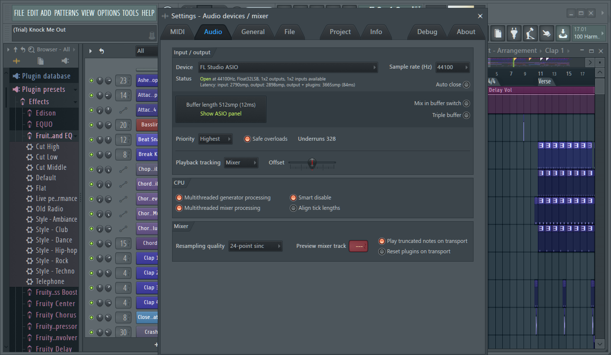Open the Sample rate 44100 dropdown
Image resolution: width=611 pixels, height=355 pixels.
tap(452, 67)
